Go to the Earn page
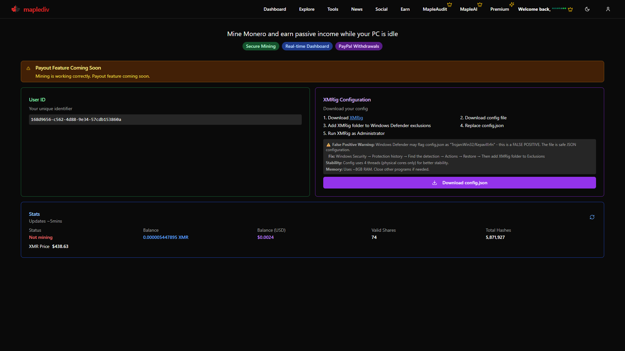 coord(405,9)
